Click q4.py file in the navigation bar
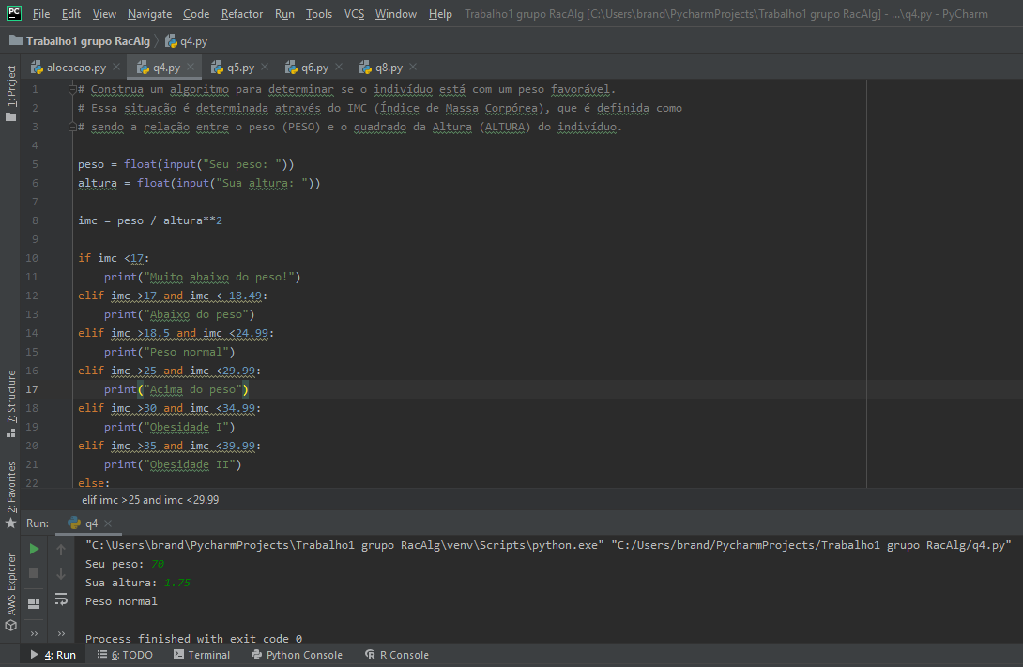 pyautogui.click(x=187, y=41)
